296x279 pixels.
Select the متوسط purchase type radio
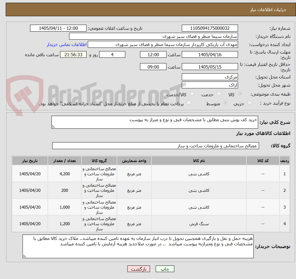225,103
